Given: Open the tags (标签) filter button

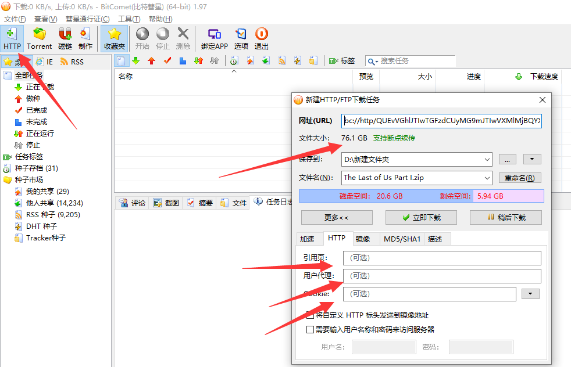Looking at the screenshot, I should pyautogui.click(x=341, y=61).
